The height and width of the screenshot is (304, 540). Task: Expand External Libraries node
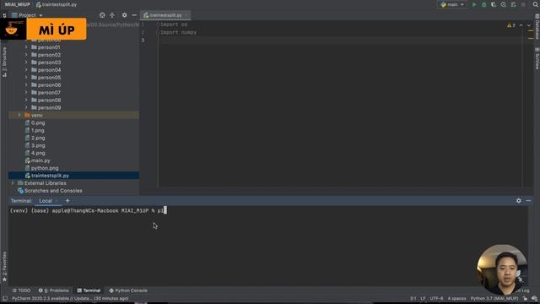click(13, 183)
